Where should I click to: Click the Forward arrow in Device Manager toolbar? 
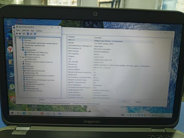click(20, 34)
